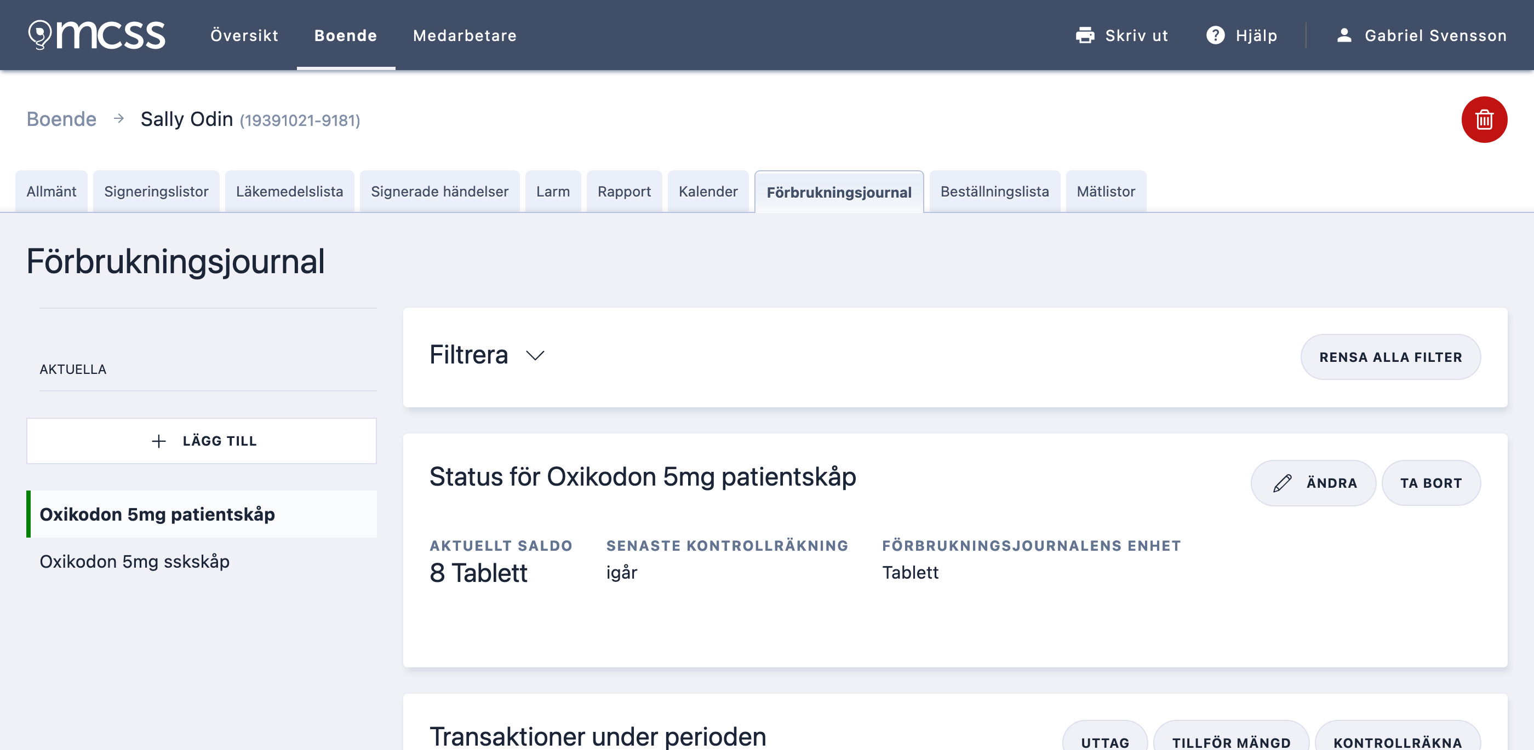Open the Boende menu item
Image resolution: width=1534 pixels, height=750 pixels.
[x=345, y=35]
